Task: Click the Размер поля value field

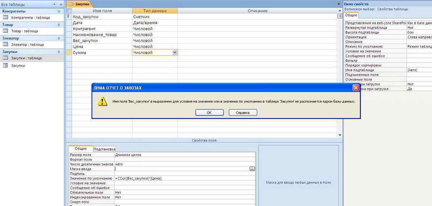Action: 184,155
